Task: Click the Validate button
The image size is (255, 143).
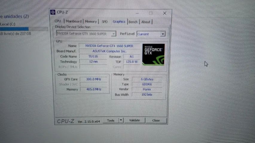Action: (x=135, y=120)
